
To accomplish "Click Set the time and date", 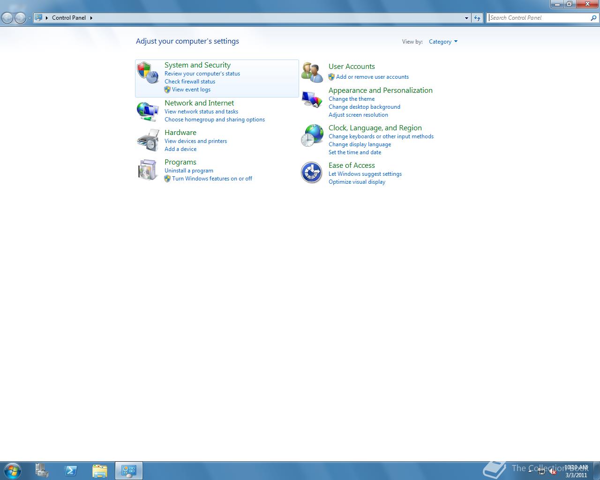I will pyautogui.click(x=355, y=152).
